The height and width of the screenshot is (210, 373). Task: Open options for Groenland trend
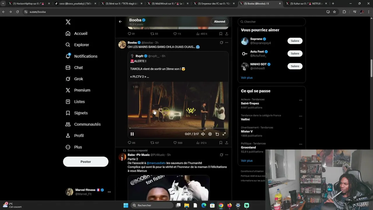[300, 144]
